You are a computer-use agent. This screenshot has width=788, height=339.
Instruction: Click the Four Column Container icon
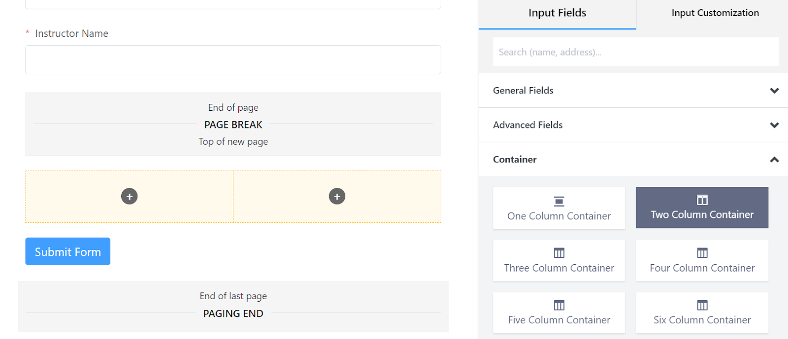tap(702, 253)
